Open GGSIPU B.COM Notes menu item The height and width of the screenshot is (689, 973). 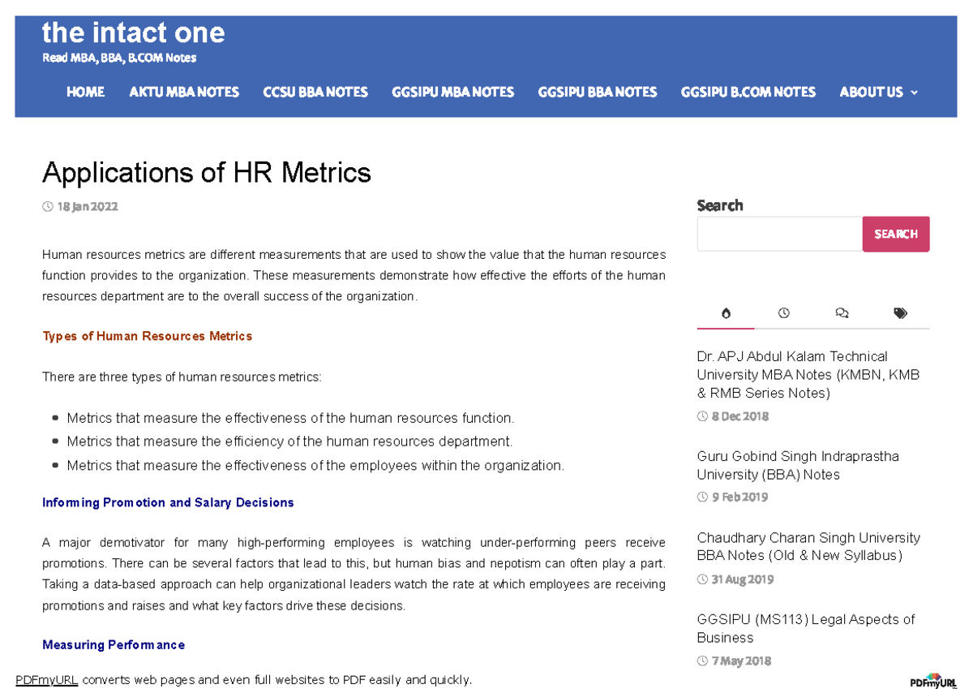pyautogui.click(x=748, y=93)
